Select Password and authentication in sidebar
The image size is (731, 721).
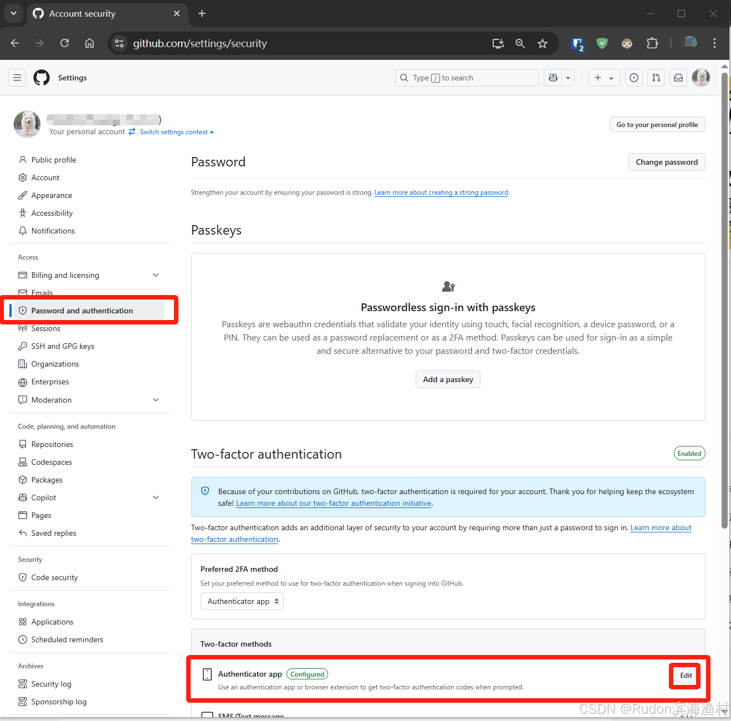point(89,311)
